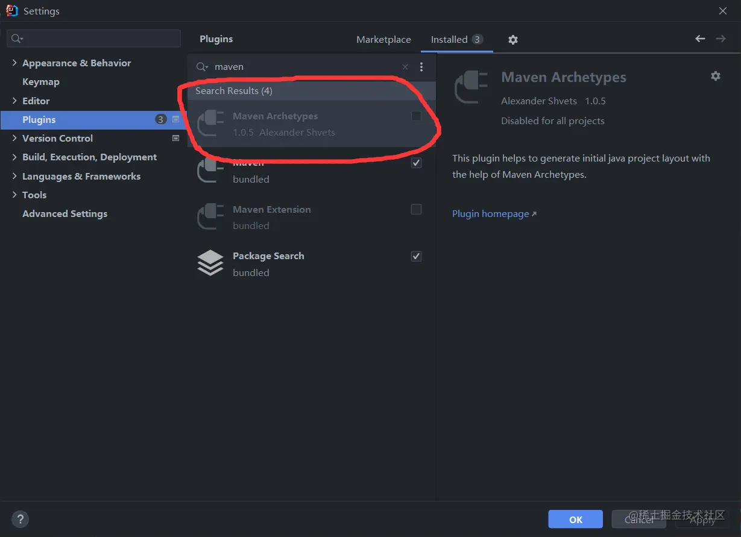The width and height of the screenshot is (741, 537).
Task: Click the large Maven Archetypes detail icon
Action: pyautogui.click(x=472, y=88)
